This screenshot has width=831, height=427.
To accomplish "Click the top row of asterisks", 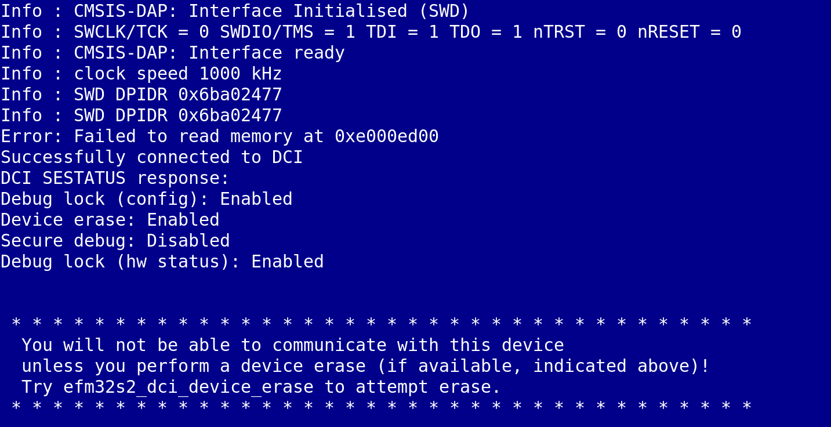I will (x=381, y=323).
